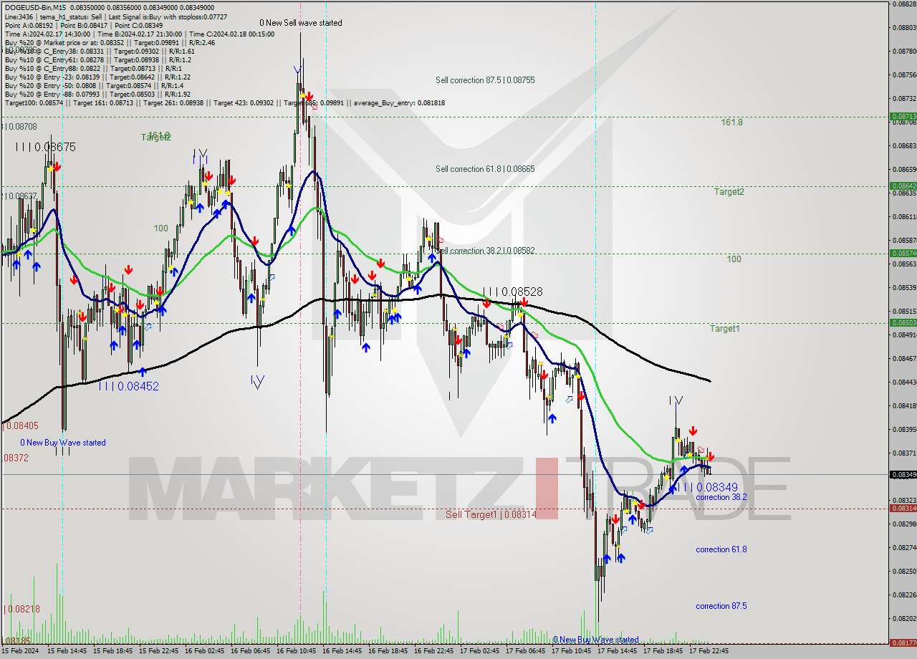Image resolution: width=917 pixels, height=659 pixels.
Task: Click the green 0.08642 price axis tag
Action: click(x=903, y=186)
